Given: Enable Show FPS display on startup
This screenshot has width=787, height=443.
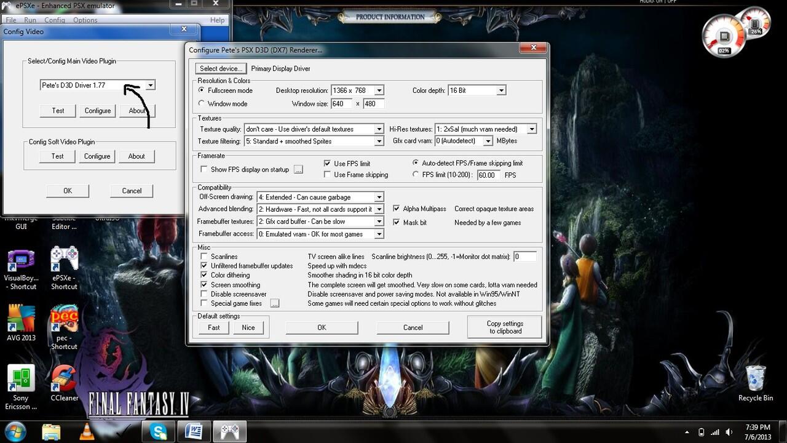Looking at the screenshot, I should (x=204, y=169).
